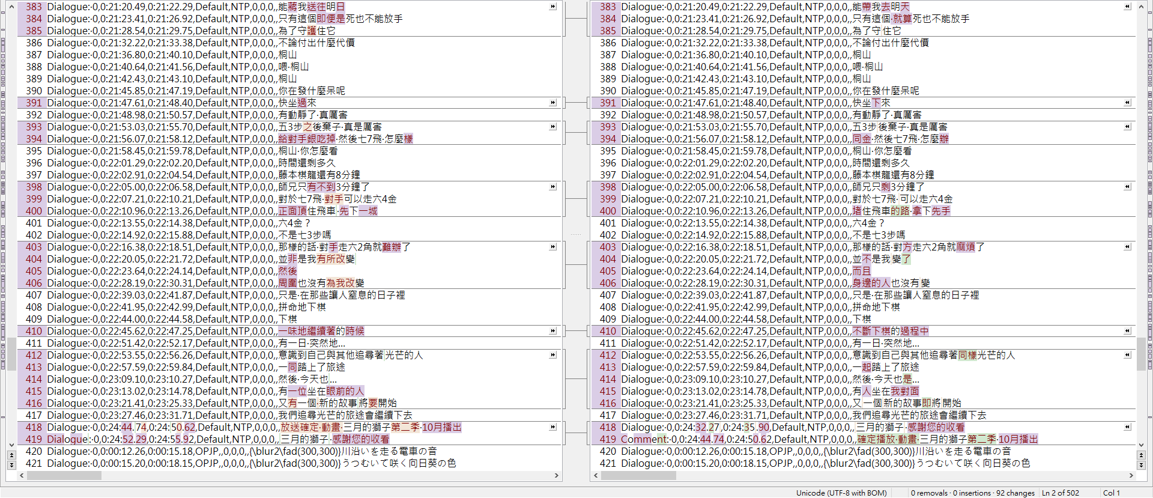This screenshot has width=1153, height=498.
Task: Select line 390 in the left pane
Action: point(289,91)
